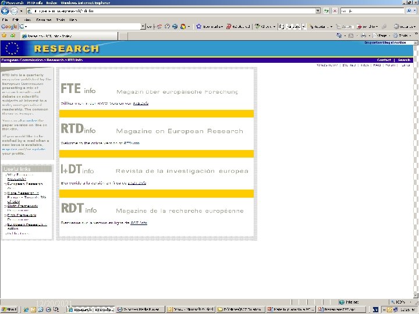This screenshot has width=419, height=314.
Task: Click the spell Check toolbar button
Action: [x=265, y=26]
